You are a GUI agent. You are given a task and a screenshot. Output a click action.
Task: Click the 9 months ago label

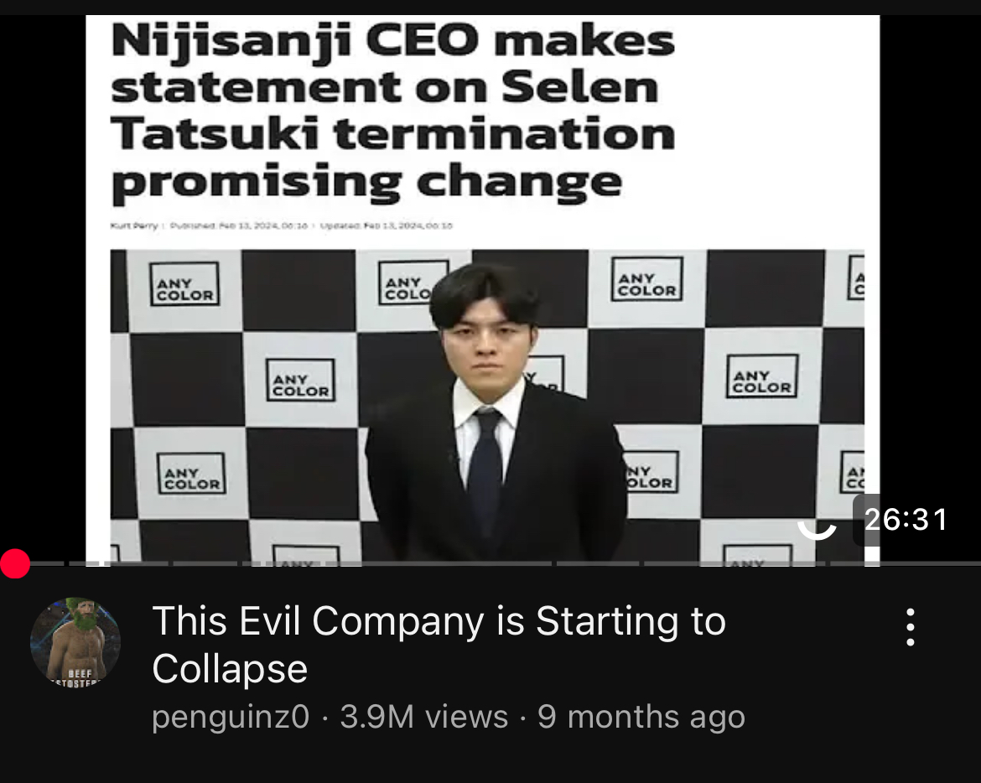pyautogui.click(x=641, y=717)
